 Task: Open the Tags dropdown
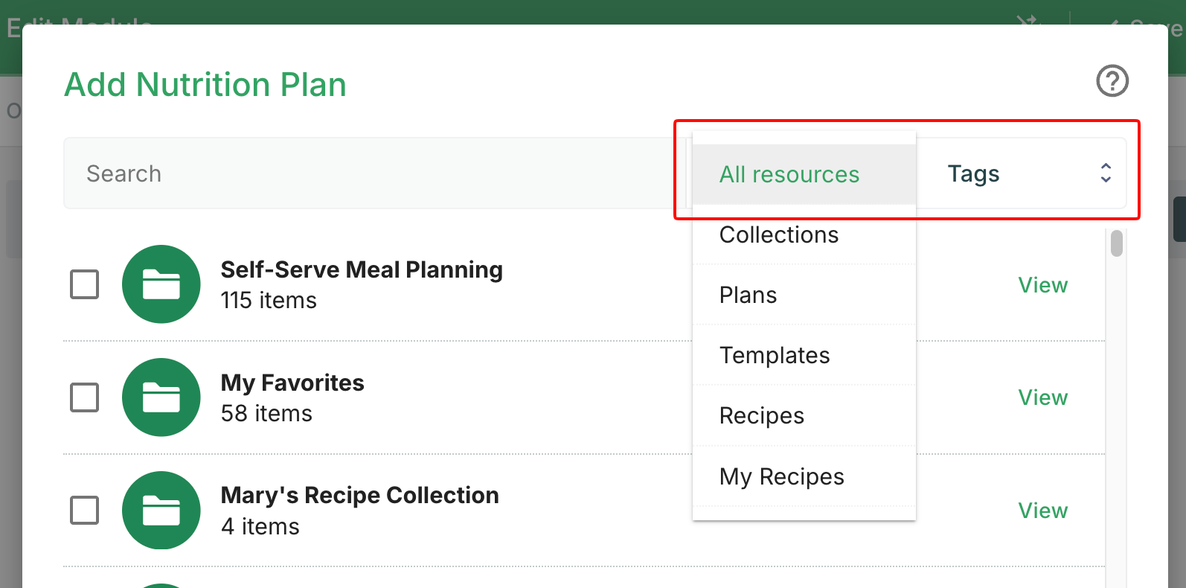(1022, 173)
